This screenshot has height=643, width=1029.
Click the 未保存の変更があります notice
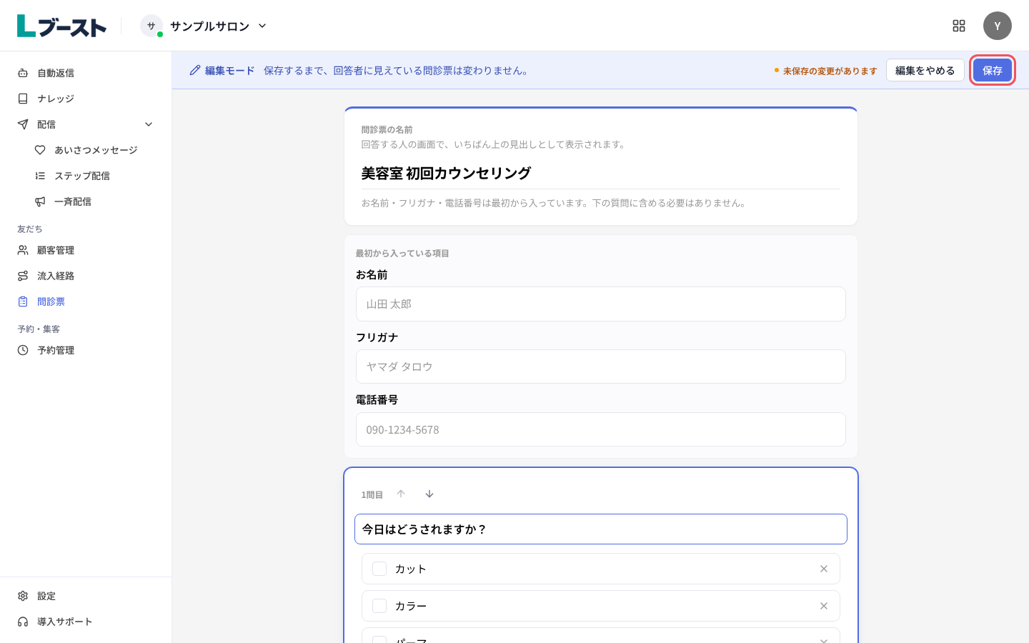[825, 71]
